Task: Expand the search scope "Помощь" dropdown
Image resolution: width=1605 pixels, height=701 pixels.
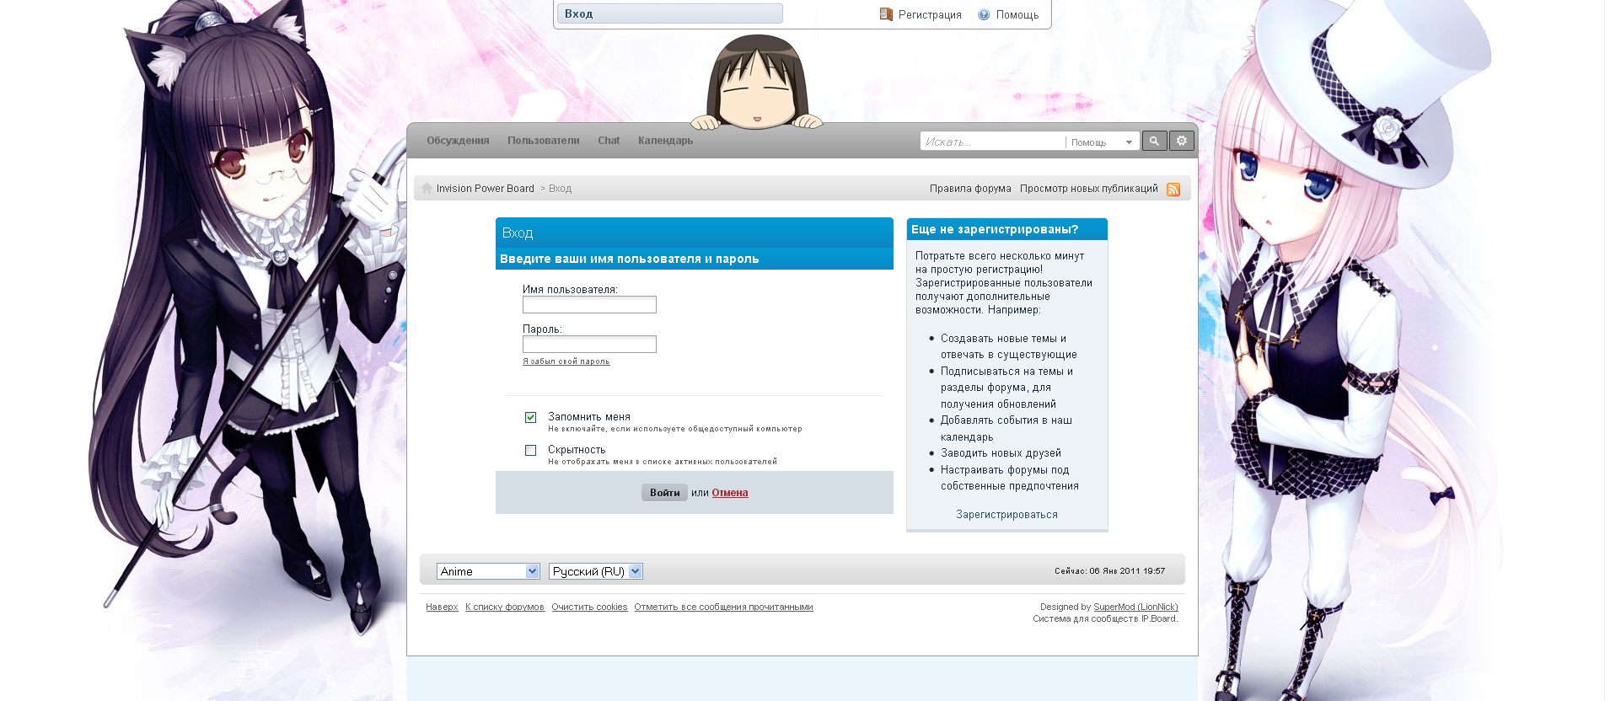Action: pos(1102,142)
